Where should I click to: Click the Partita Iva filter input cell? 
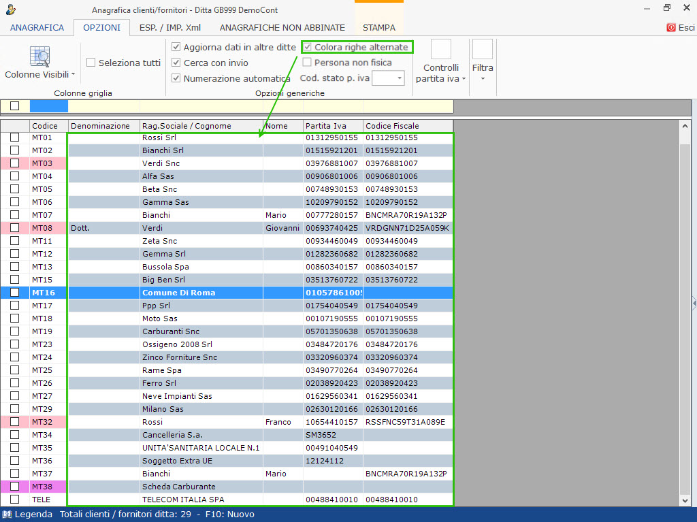pos(333,105)
